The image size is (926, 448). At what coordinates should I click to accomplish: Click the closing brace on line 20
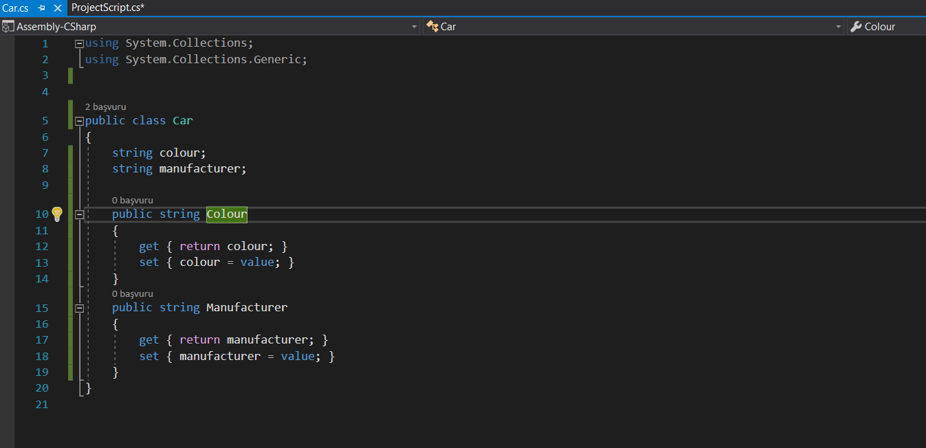pos(88,388)
